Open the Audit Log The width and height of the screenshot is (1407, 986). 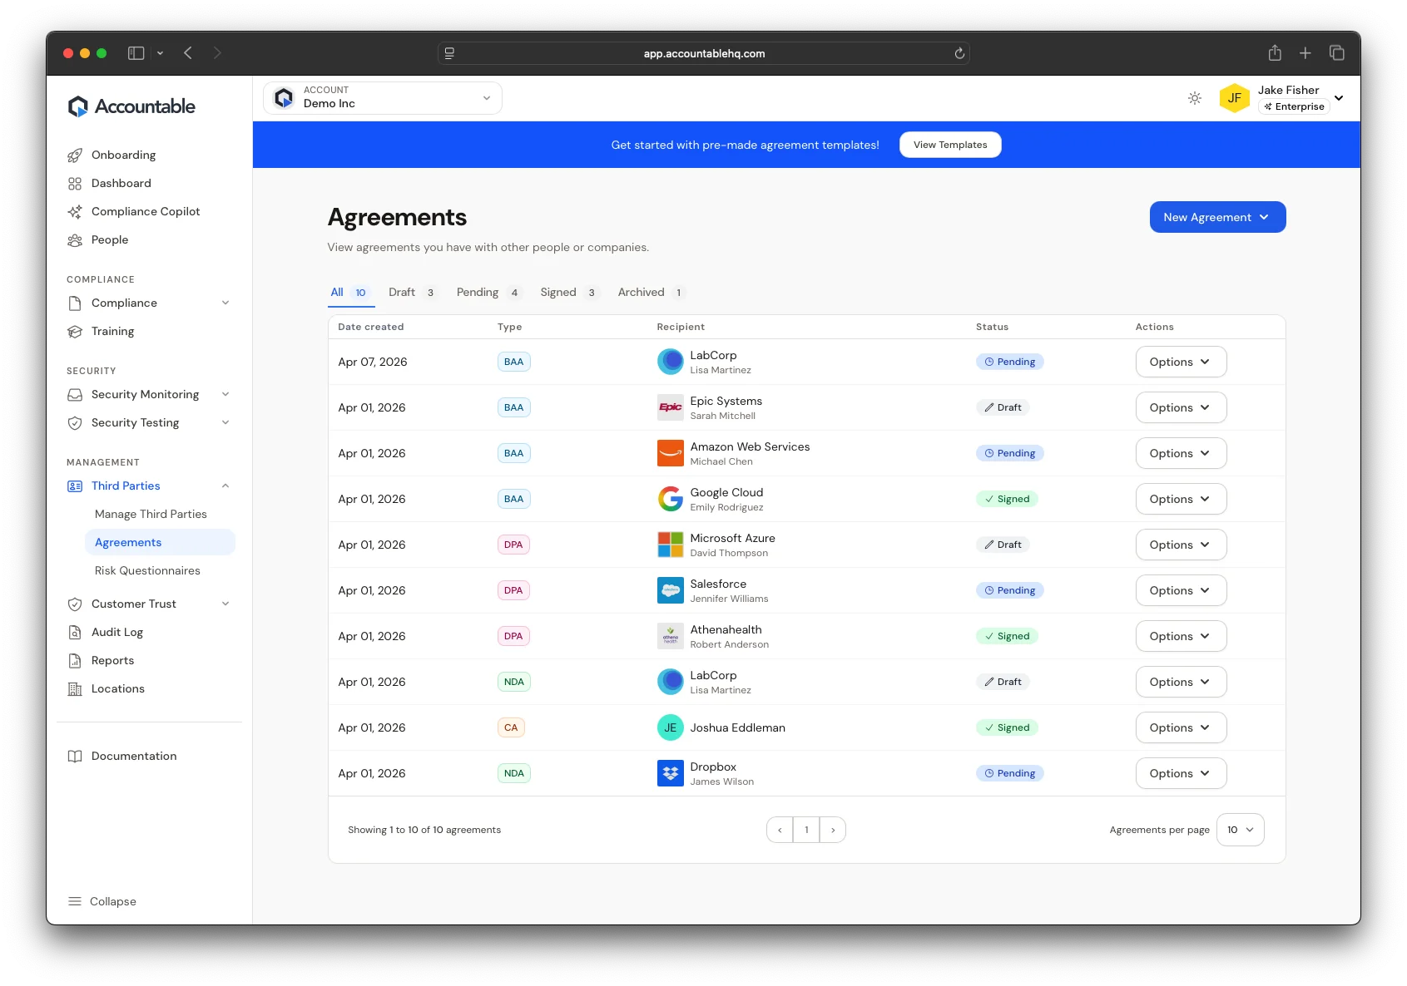pos(117,632)
